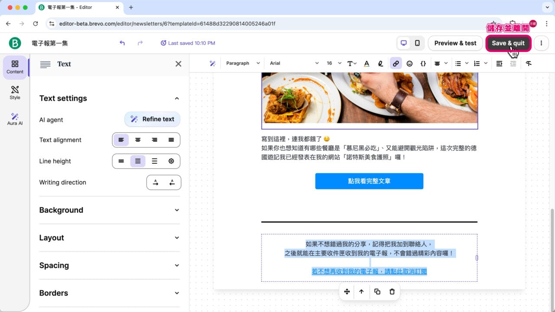This screenshot has height=312, width=555.
Task: Open the text color picker
Action: 366,63
